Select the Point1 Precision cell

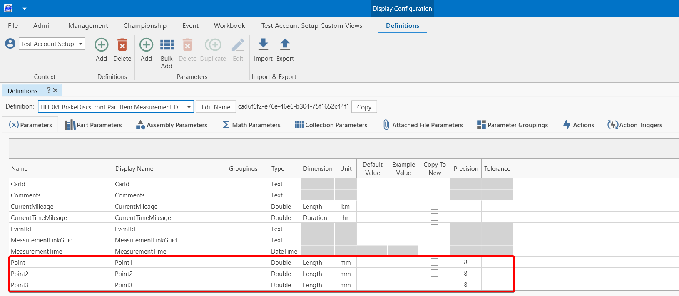[x=465, y=262]
